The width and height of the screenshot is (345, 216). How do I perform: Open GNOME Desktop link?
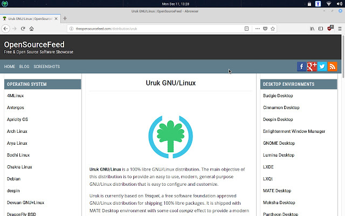(279, 143)
